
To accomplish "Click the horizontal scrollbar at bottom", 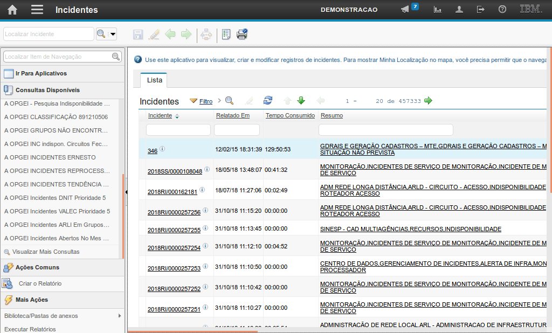I will [192, 331].
